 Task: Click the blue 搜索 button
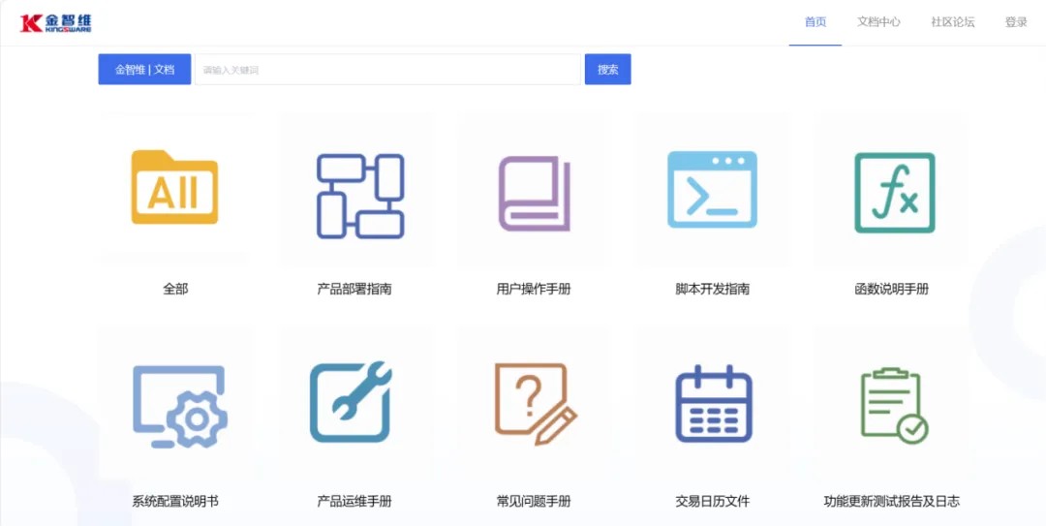tap(607, 70)
